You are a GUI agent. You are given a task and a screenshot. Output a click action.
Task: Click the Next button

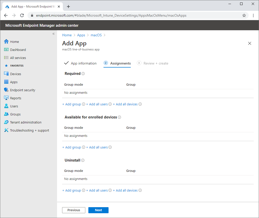point(98,210)
